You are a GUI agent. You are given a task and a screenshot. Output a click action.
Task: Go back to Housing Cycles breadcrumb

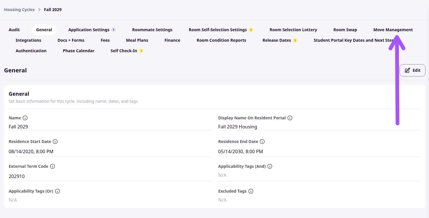click(x=19, y=10)
